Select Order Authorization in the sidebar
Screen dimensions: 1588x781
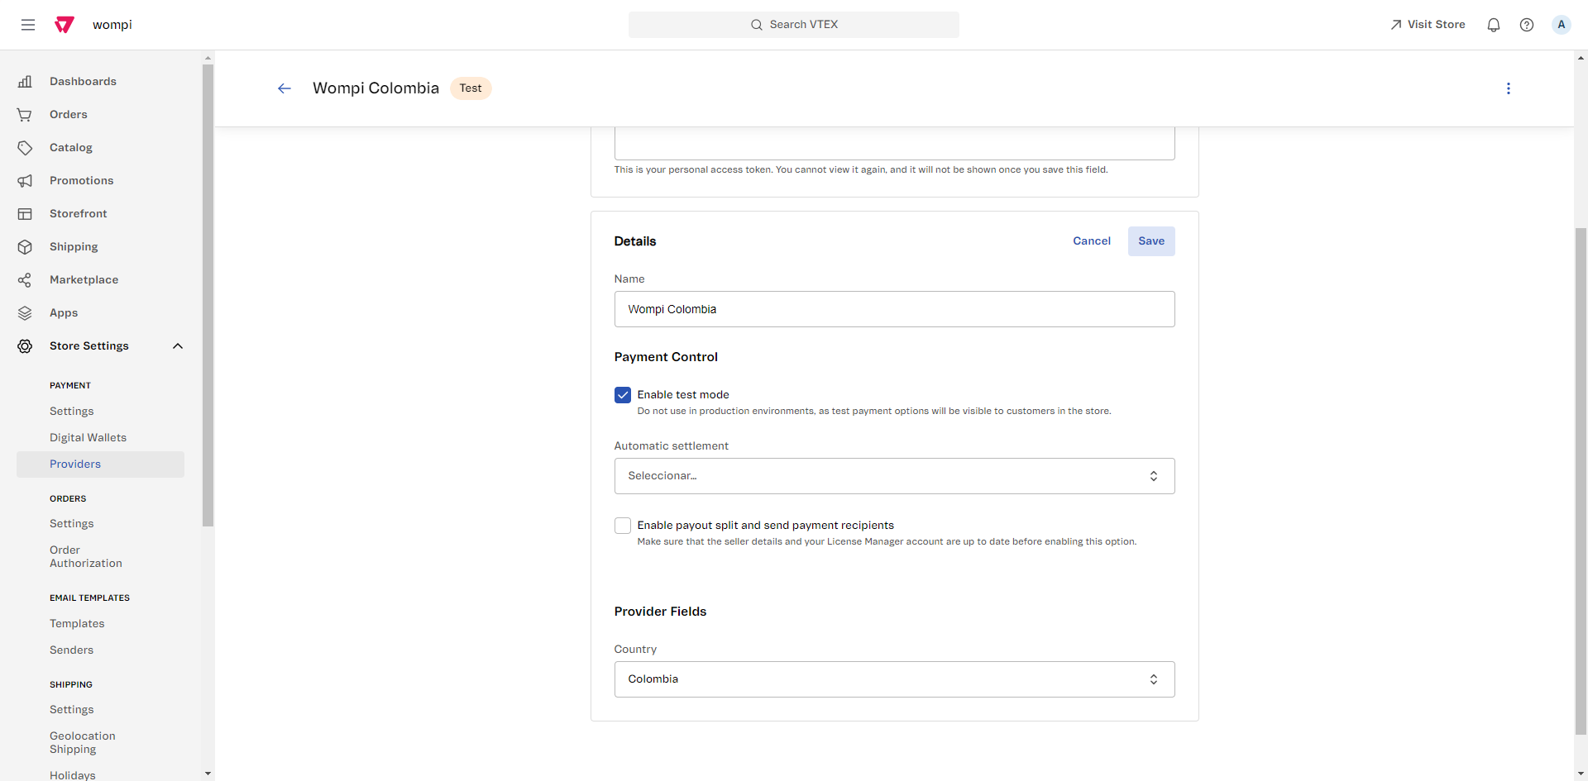85,557
